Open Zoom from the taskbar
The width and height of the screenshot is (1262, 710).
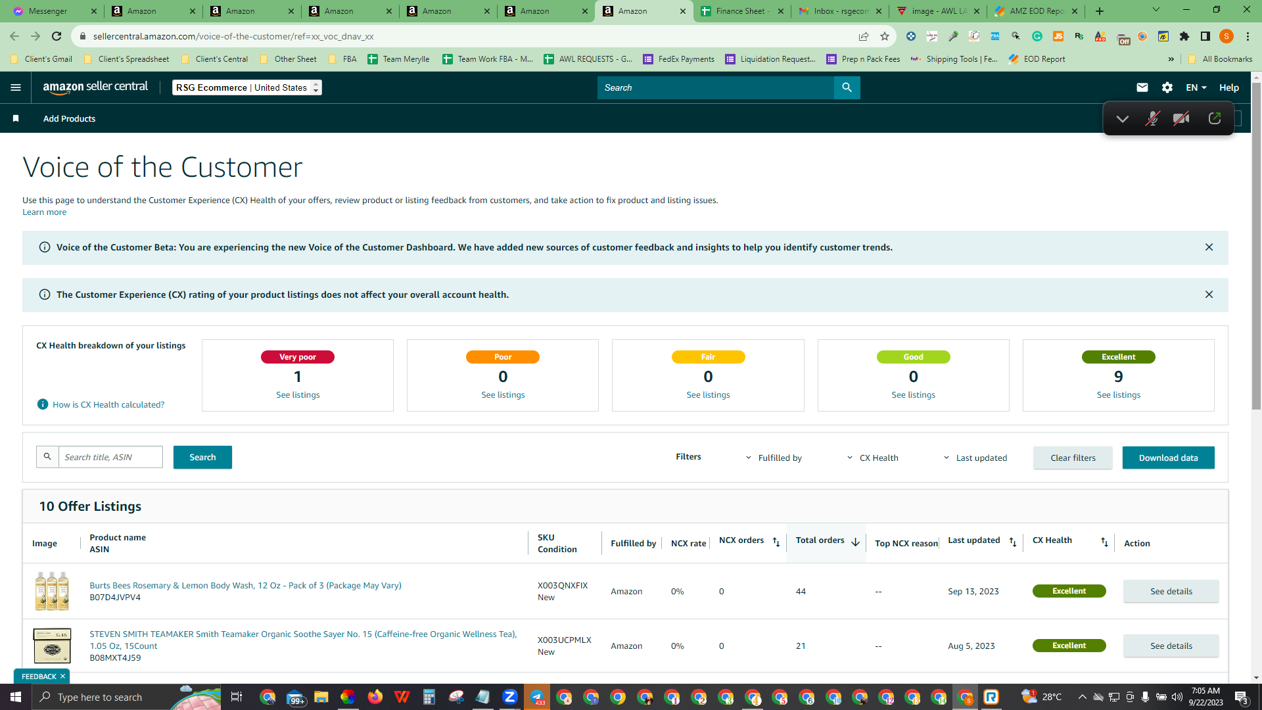(x=509, y=697)
